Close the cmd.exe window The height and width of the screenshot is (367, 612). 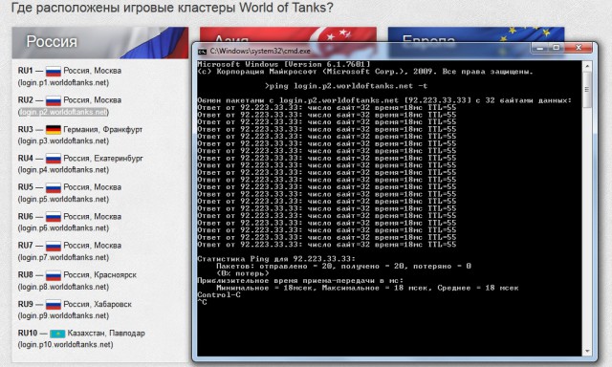coord(579,48)
